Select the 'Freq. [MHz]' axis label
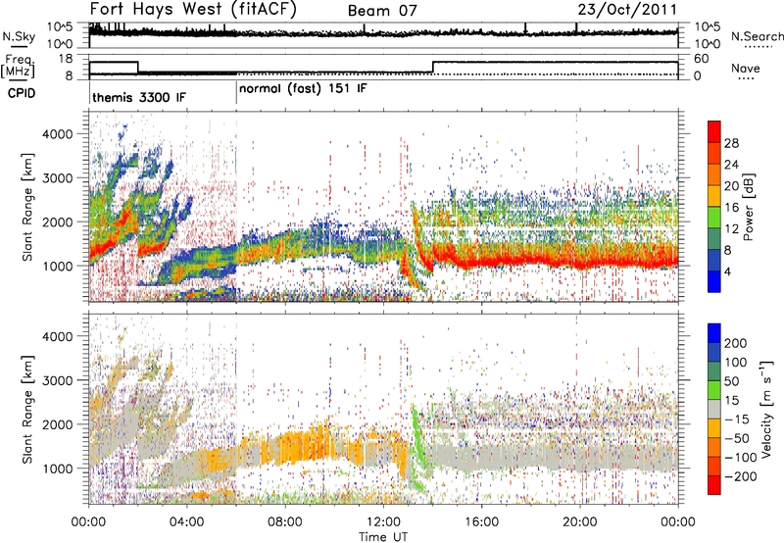 click(18, 66)
